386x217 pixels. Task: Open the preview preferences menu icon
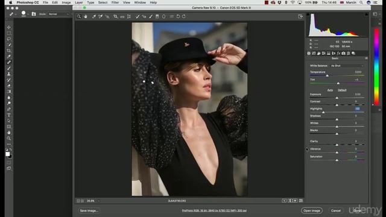coord(301,201)
